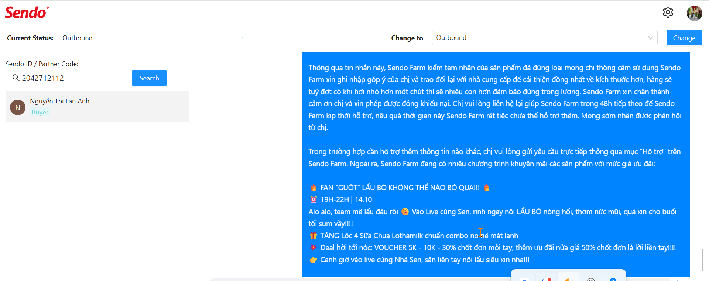This screenshot has height=281, width=709.
Task: Click the brown N avatar circle
Action: [x=18, y=107]
